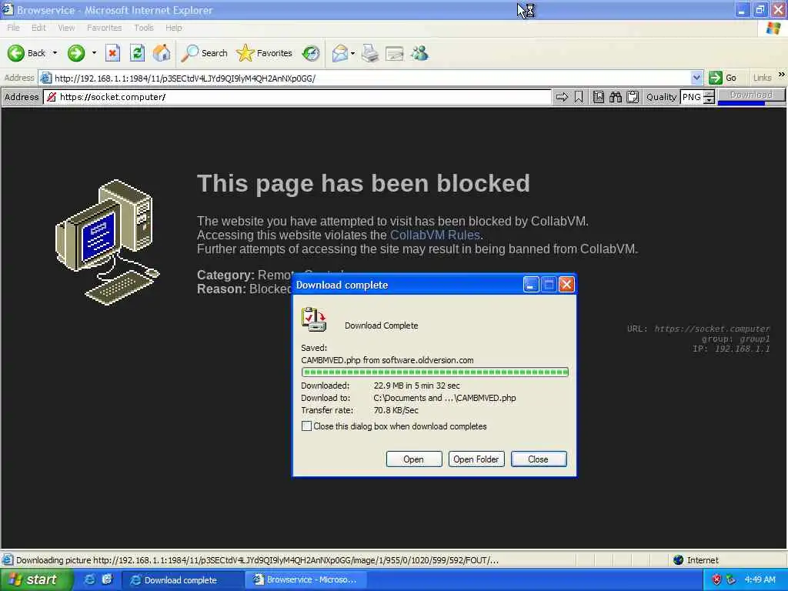Click the Browservice socket.computer address field
Screen dimensions: 788x591
(298, 97)
